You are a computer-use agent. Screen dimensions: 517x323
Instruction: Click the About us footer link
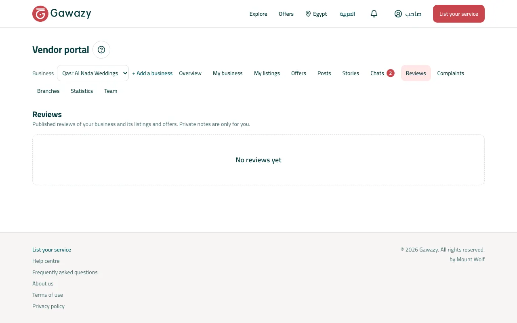pos(43,283)
